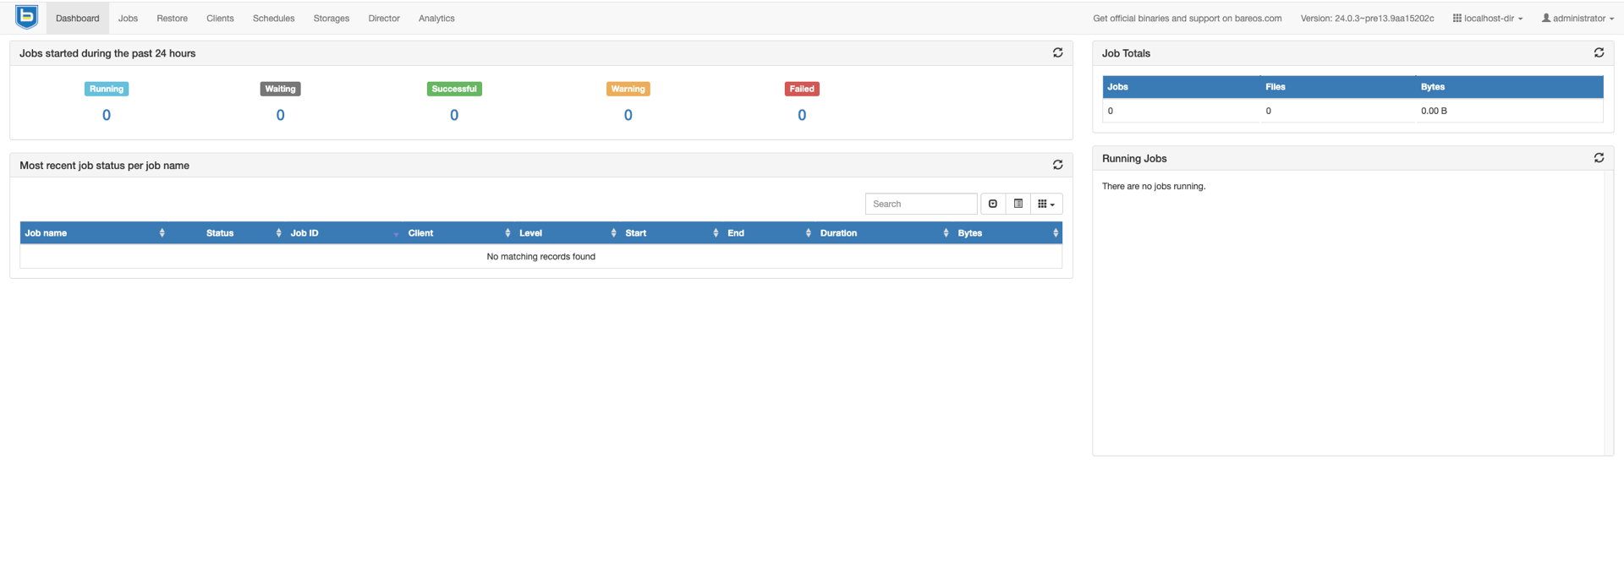
Task: Click the Failed jobs count
Action: (802, 116)
